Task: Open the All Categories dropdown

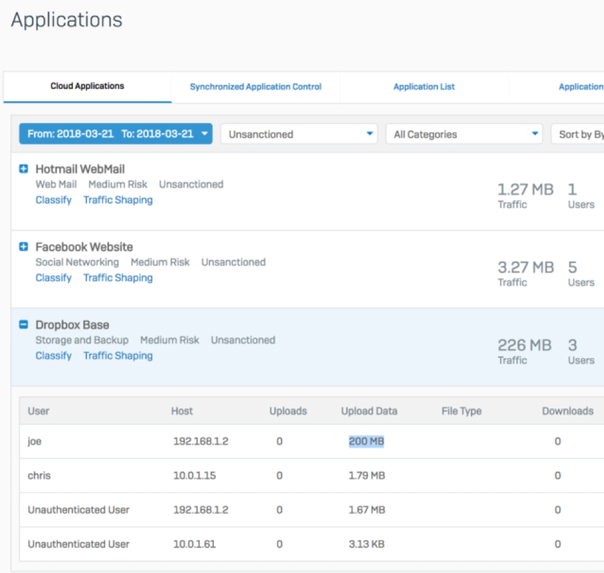Action: (464, 134)
